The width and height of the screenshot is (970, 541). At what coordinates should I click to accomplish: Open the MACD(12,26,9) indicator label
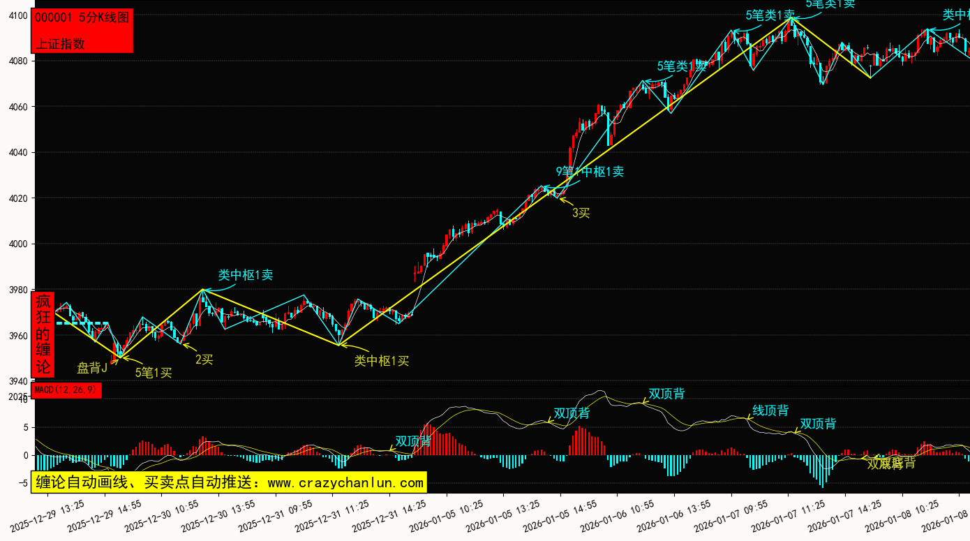[x=67, y=390]
